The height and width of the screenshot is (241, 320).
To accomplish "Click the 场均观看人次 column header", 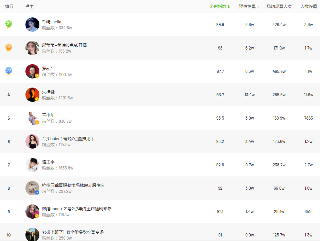I will (279, 7).
